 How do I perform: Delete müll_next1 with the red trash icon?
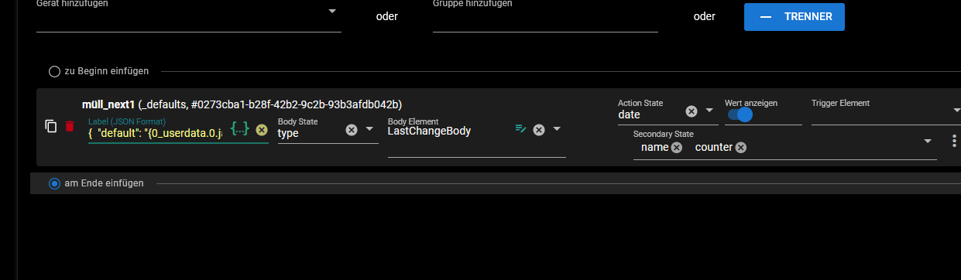point(70,126)
